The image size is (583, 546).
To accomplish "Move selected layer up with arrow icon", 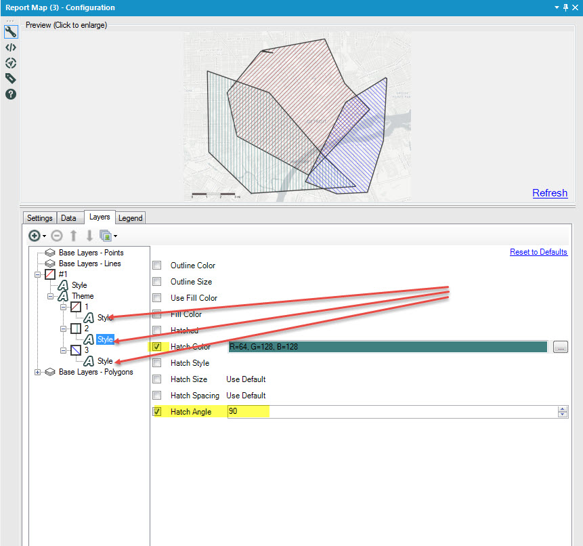I will (x=73, y=235).
